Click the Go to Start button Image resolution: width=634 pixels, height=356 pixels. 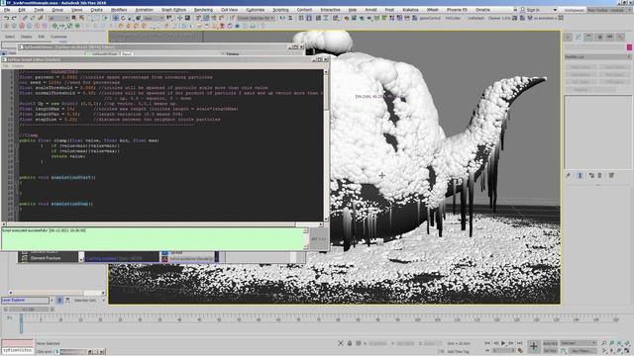(x=487, y=343)
